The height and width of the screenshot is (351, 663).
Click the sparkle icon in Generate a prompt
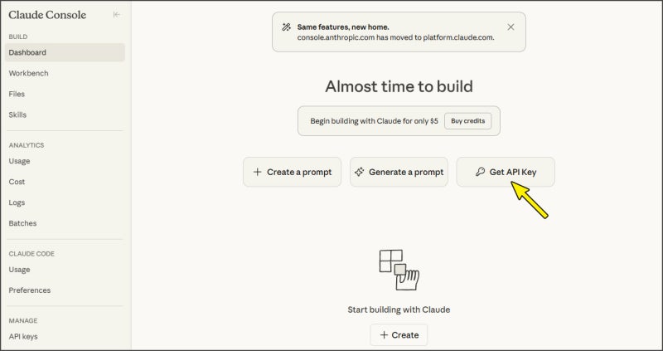(x=360, y=172)
